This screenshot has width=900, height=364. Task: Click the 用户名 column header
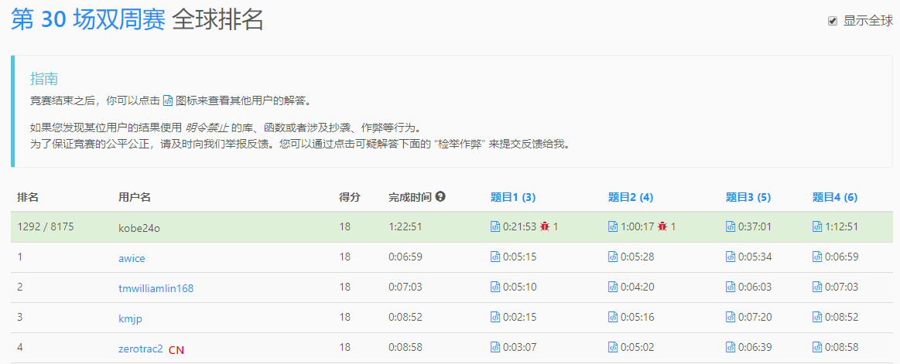tap(135, 197)
